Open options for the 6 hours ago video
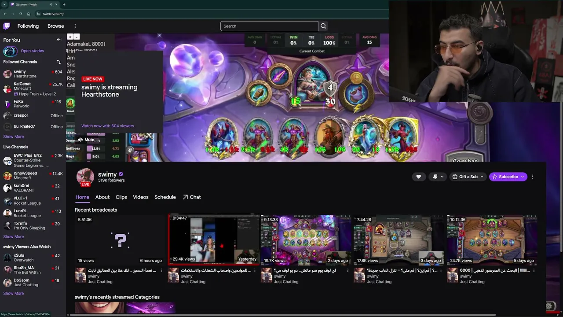563x317 pixels. coord(161,271)
